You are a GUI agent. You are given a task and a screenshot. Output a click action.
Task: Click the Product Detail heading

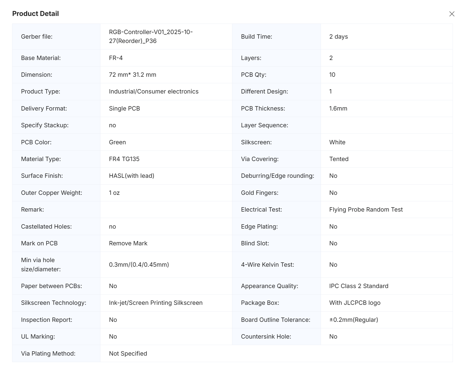(36, 14)
